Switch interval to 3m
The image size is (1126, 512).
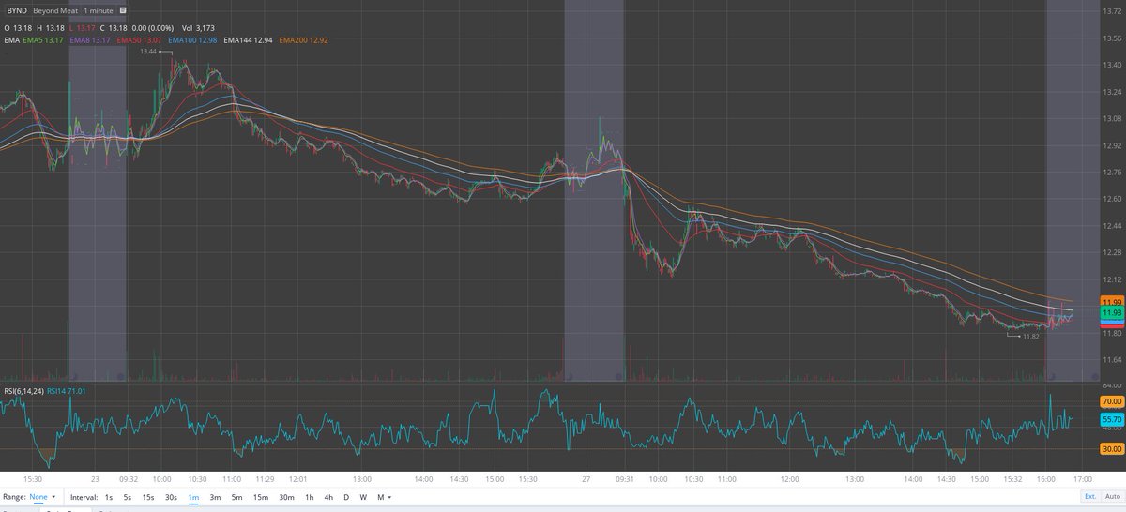pos(215,496)
